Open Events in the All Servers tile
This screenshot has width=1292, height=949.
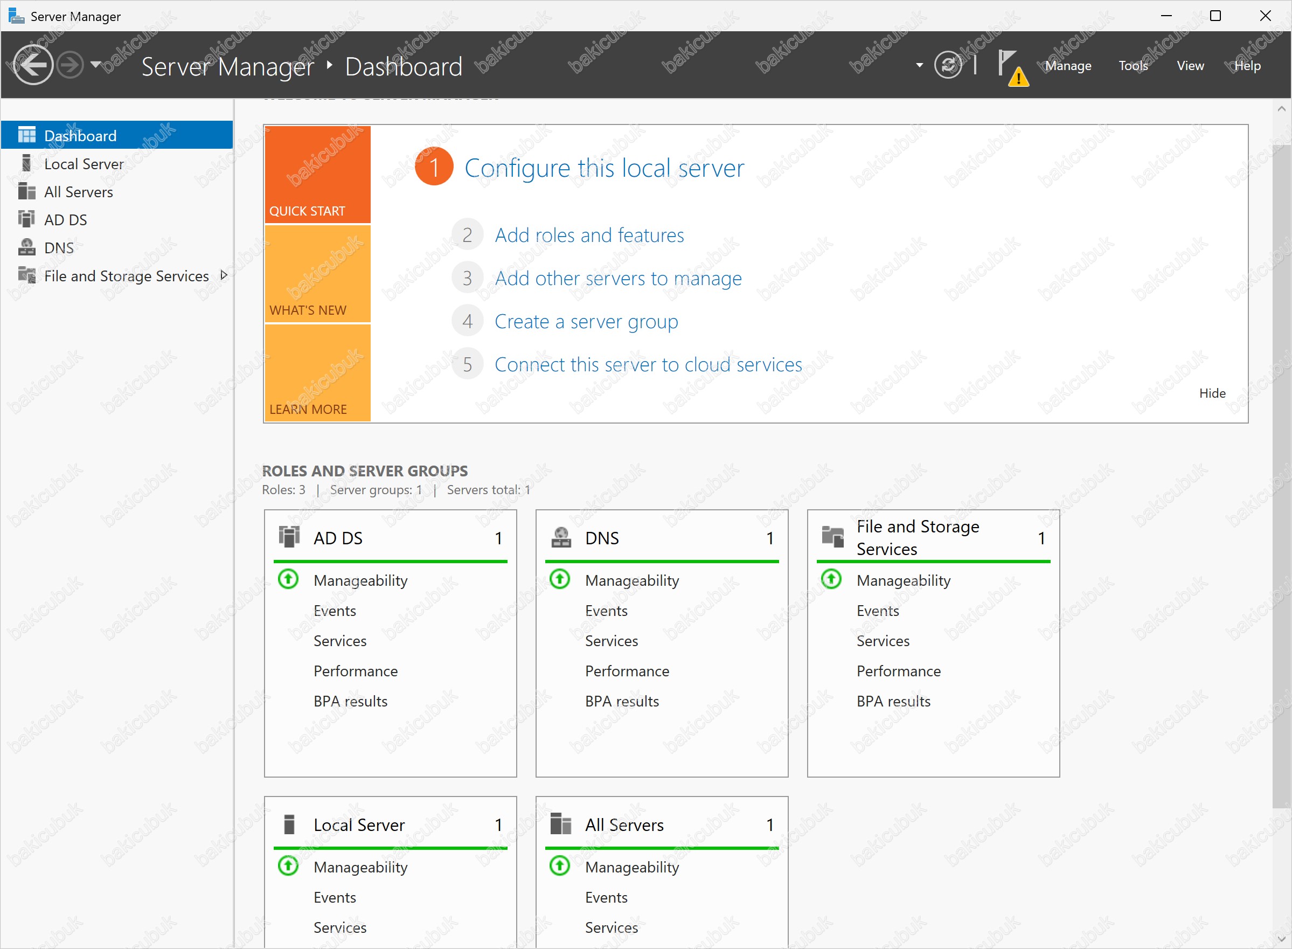coord(606,897)
